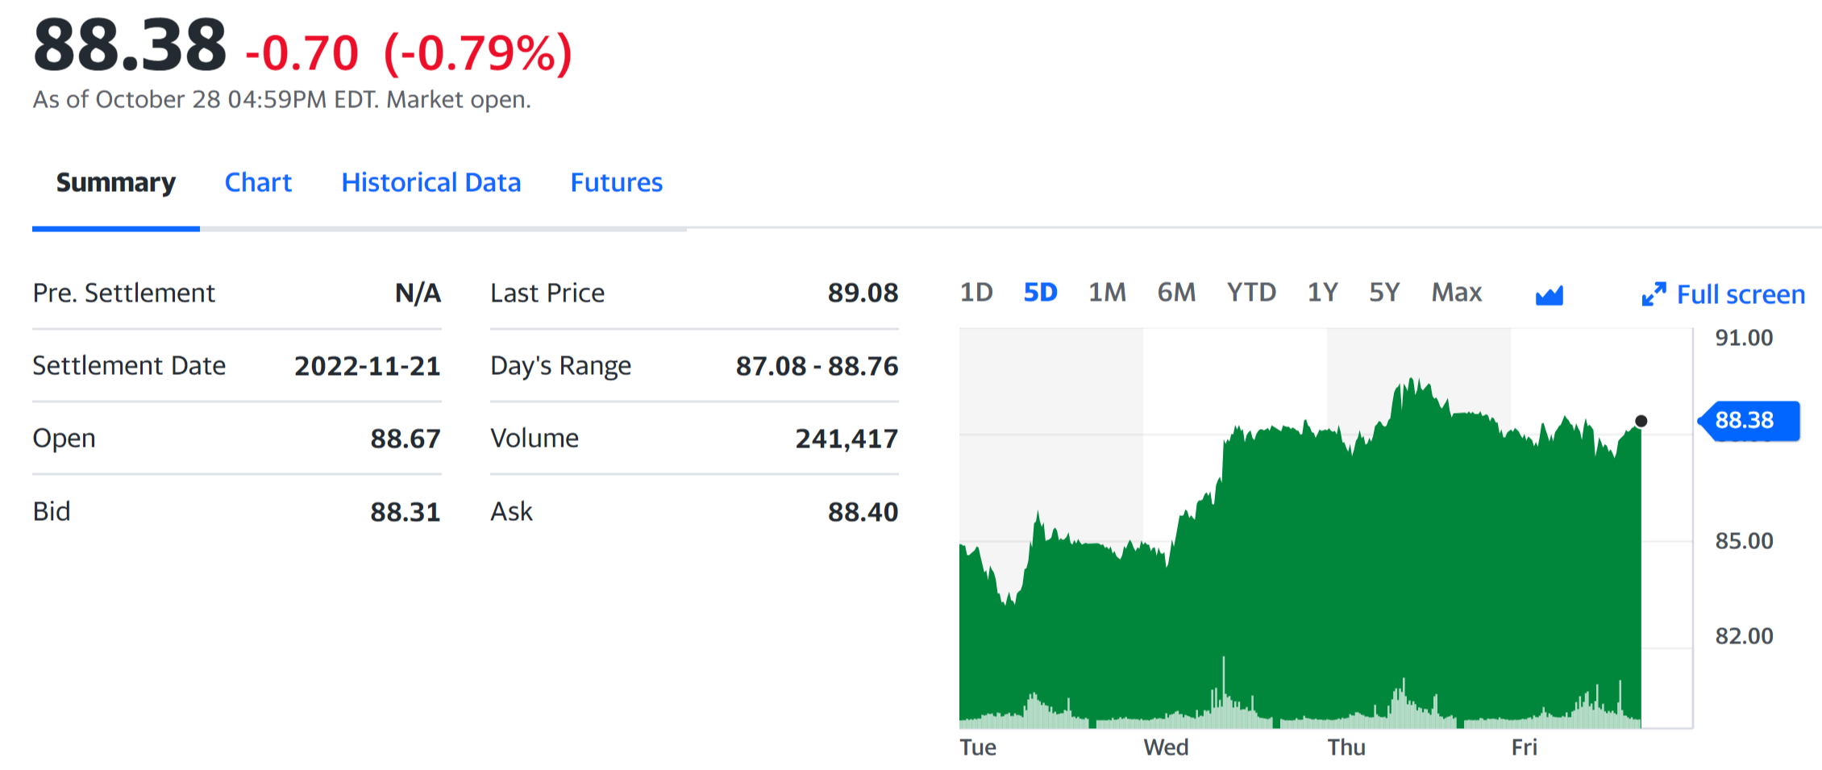The image size is (1822, 770).
Task: Open the Historical Data tab
Action: 431,183
